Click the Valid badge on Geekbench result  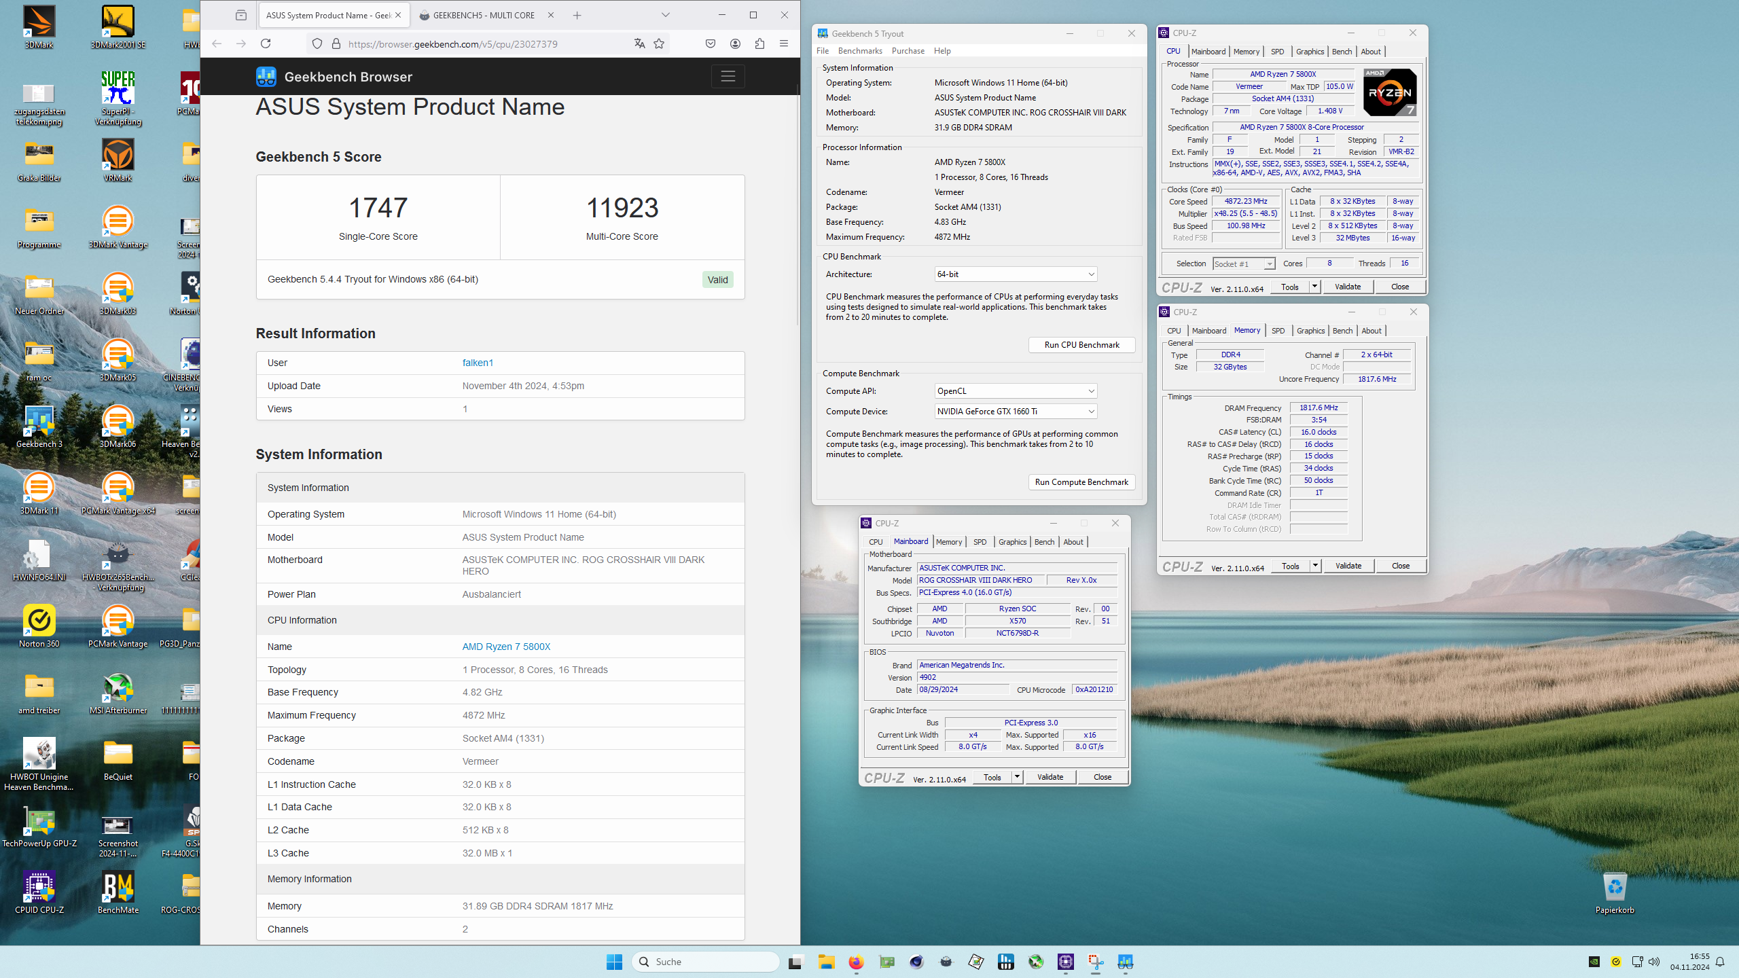click(717, 279)
